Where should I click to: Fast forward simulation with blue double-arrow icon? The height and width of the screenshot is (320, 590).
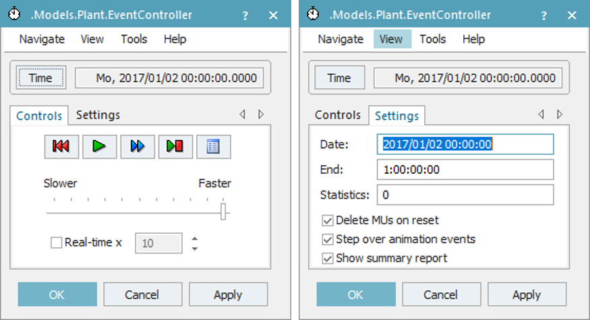tap(138, 146)
